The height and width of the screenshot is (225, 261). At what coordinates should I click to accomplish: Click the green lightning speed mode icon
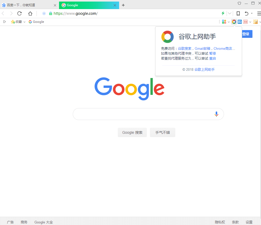223,13
